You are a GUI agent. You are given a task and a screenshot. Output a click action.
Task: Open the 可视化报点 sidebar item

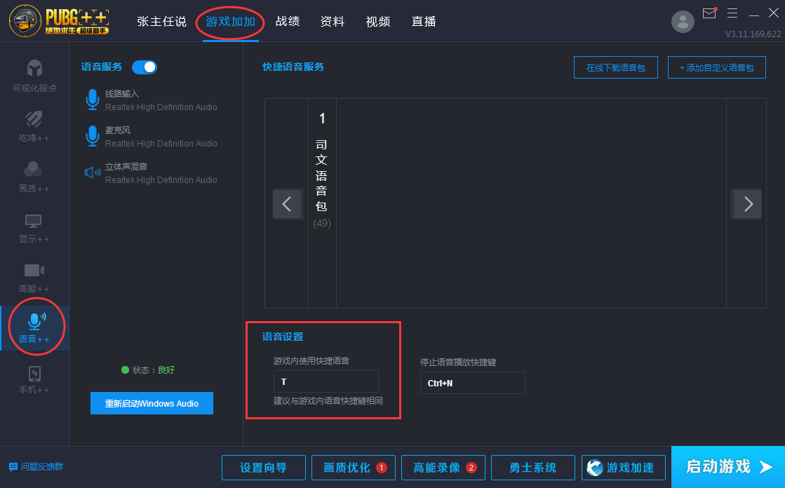click(34, 76)
